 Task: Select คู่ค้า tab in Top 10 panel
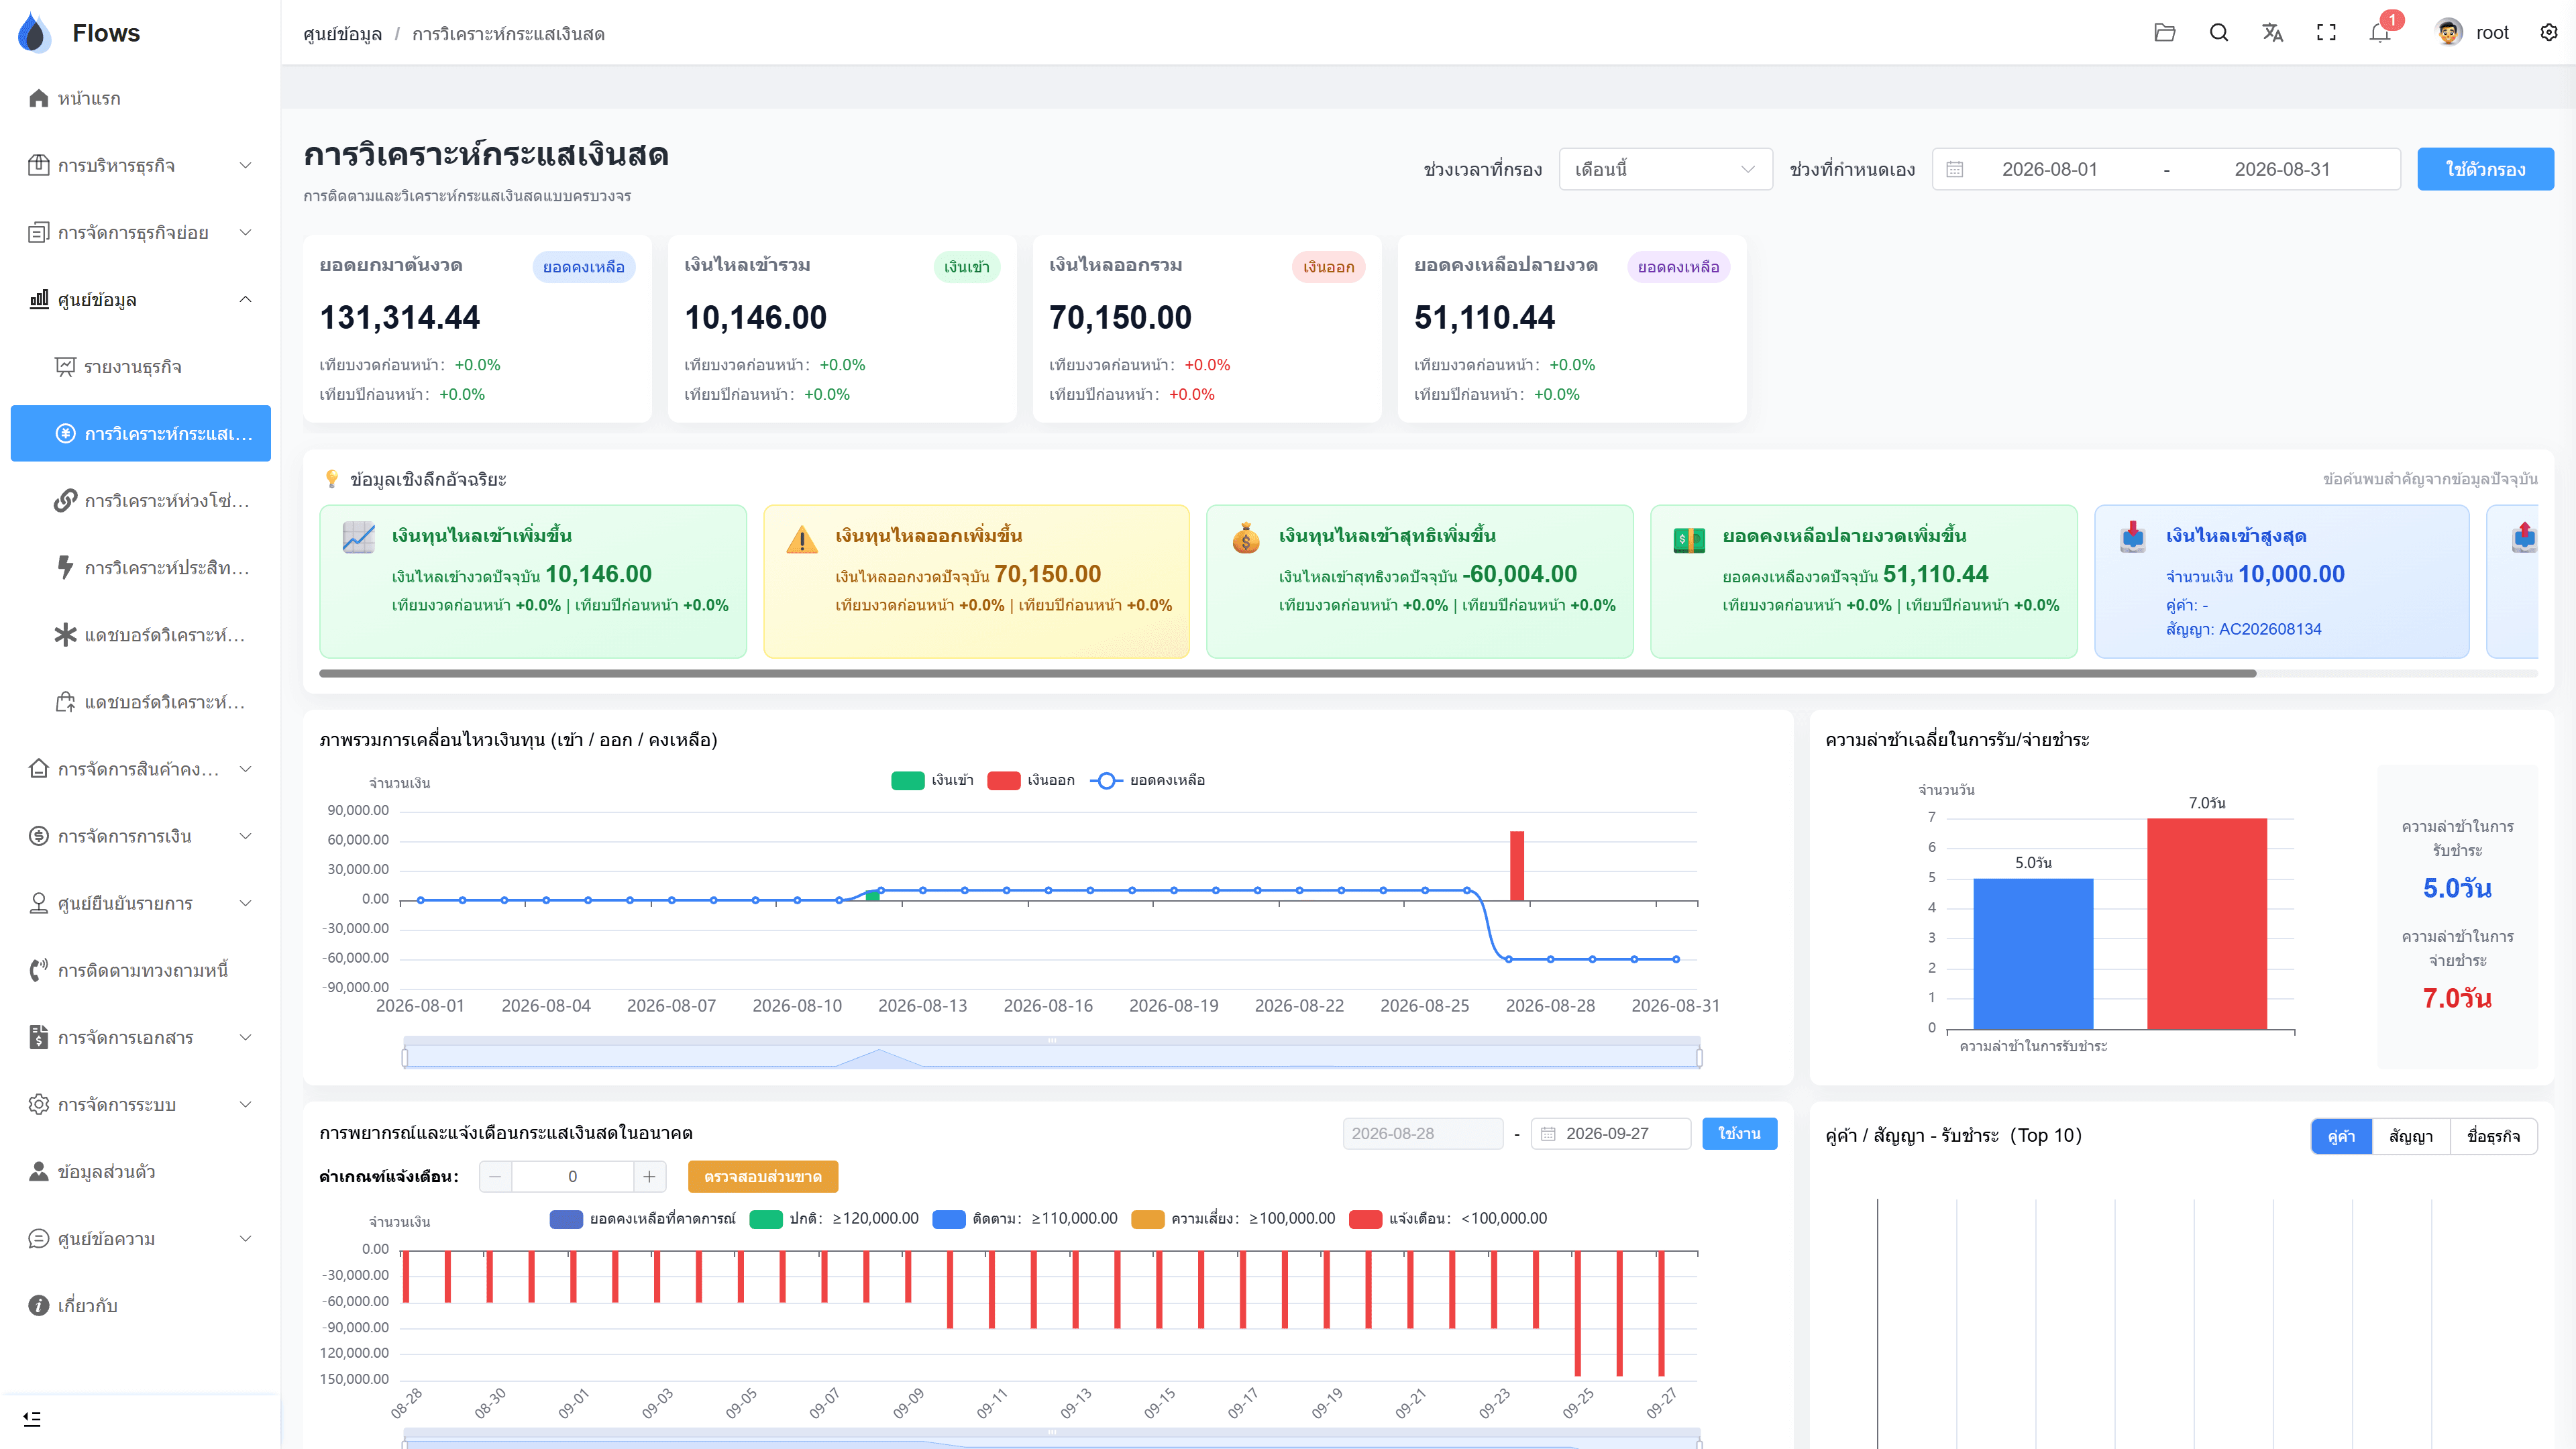(x=2341, y=1136)
